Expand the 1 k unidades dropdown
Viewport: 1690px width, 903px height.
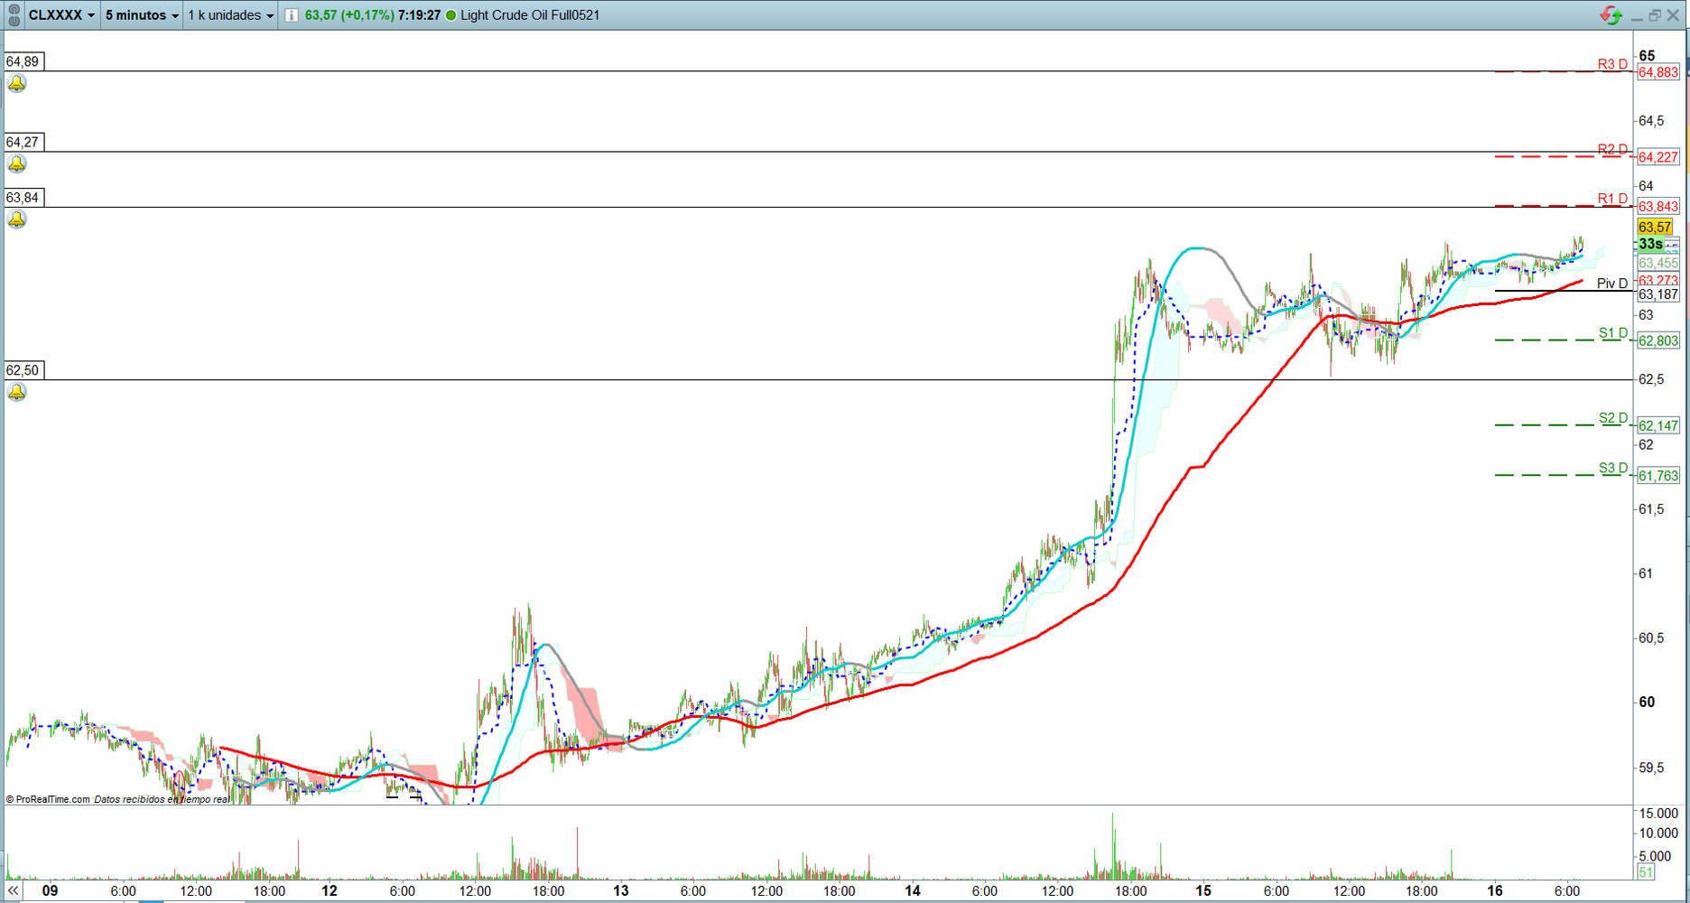230,15
